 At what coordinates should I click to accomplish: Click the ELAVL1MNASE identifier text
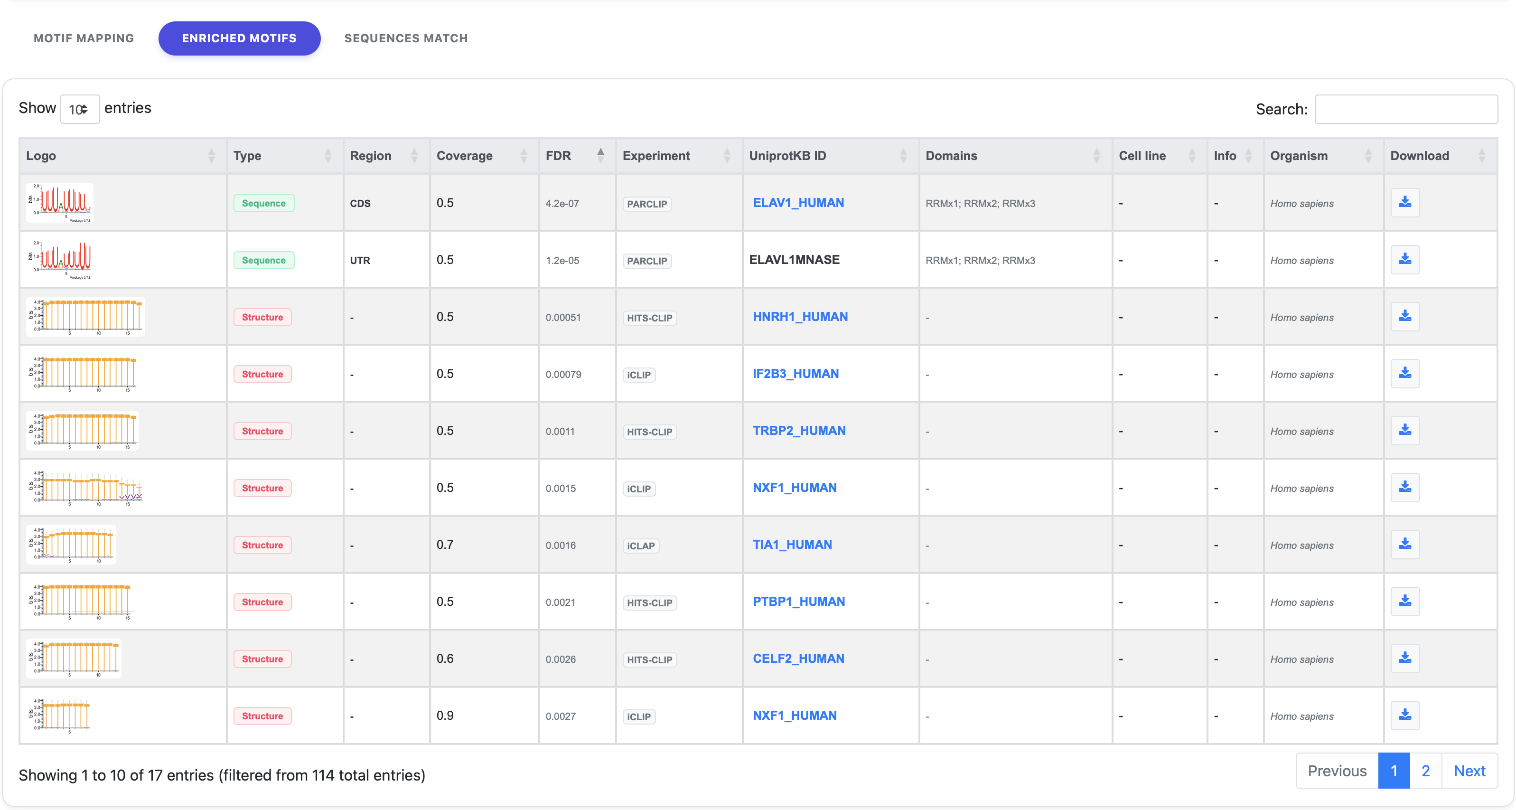794,260
